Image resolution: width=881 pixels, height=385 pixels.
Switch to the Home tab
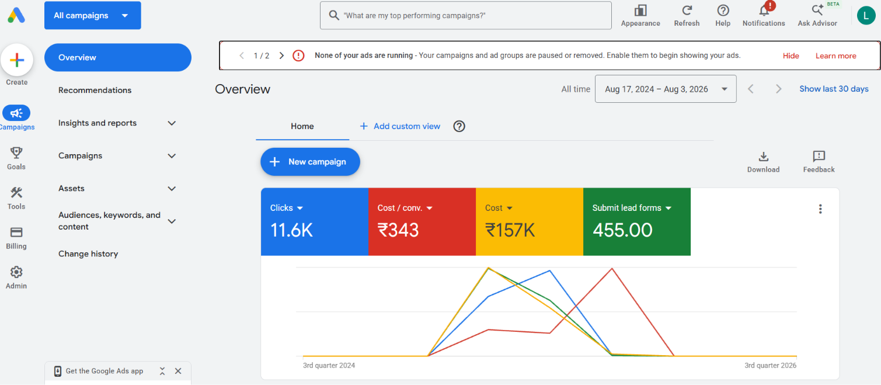click(x=302, y=126)
